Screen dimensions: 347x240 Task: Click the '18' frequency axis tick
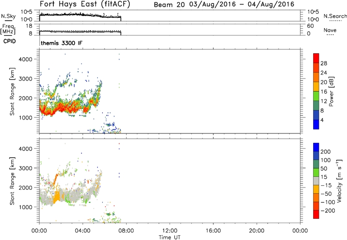click(x=29, y=26)
